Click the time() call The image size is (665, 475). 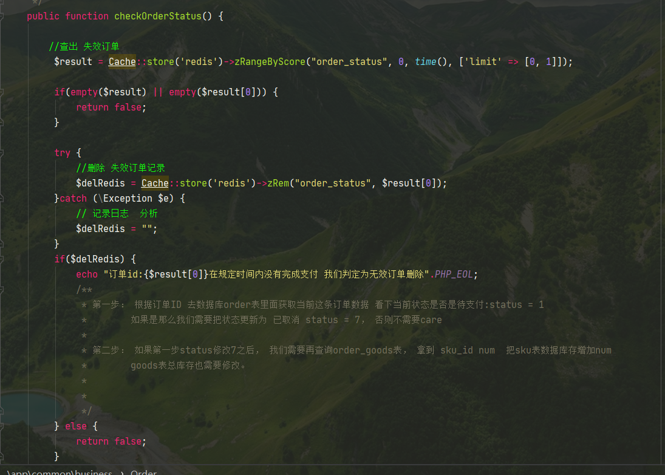point(431,62)
